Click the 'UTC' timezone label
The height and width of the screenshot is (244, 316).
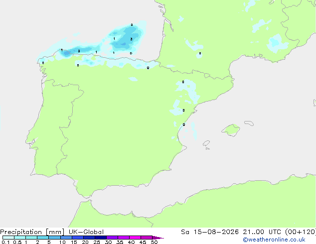[275, 232]
